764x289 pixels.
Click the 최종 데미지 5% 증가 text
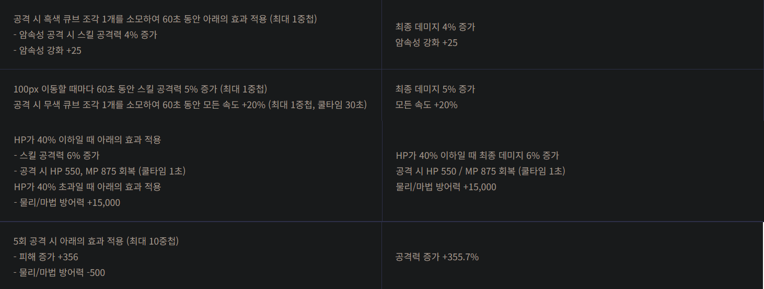435,89
